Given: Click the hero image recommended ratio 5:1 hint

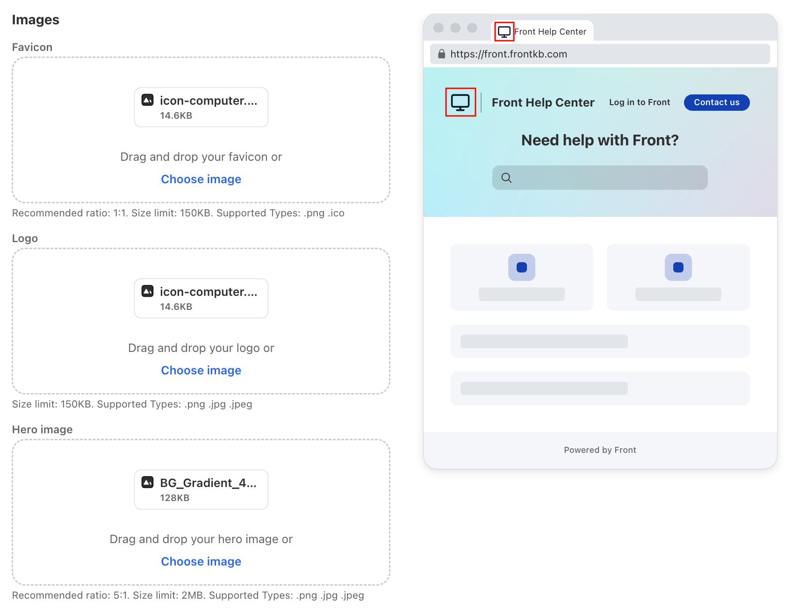Looking at the screenshot, I should click(188, 595).
